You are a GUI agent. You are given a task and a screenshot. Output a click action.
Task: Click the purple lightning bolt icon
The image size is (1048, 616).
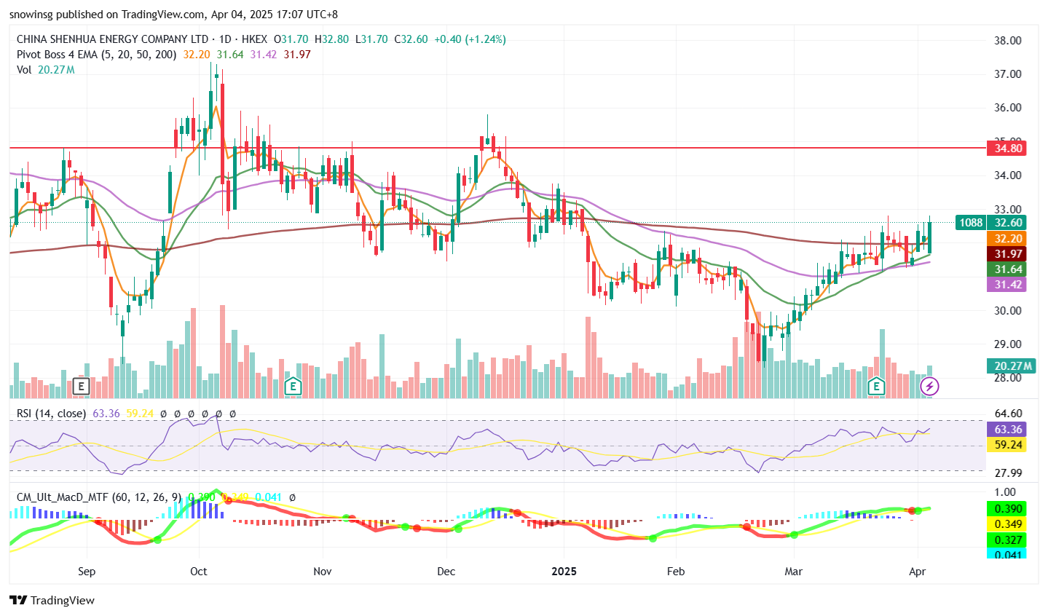(x=929, y=386)
